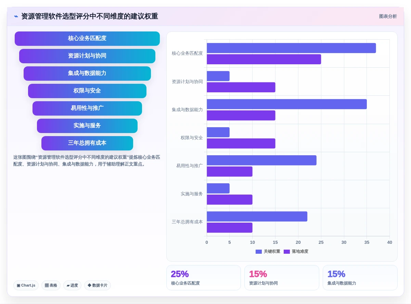This screenshot has height=304, width=411.
Task: Click 权限与安全 落地难度 chart bar
Action: tap(241, 143)
